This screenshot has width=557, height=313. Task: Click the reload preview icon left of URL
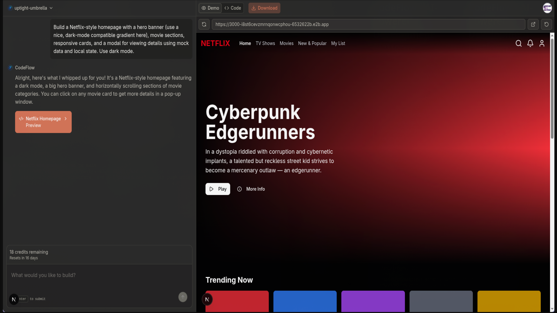point(204,24)
